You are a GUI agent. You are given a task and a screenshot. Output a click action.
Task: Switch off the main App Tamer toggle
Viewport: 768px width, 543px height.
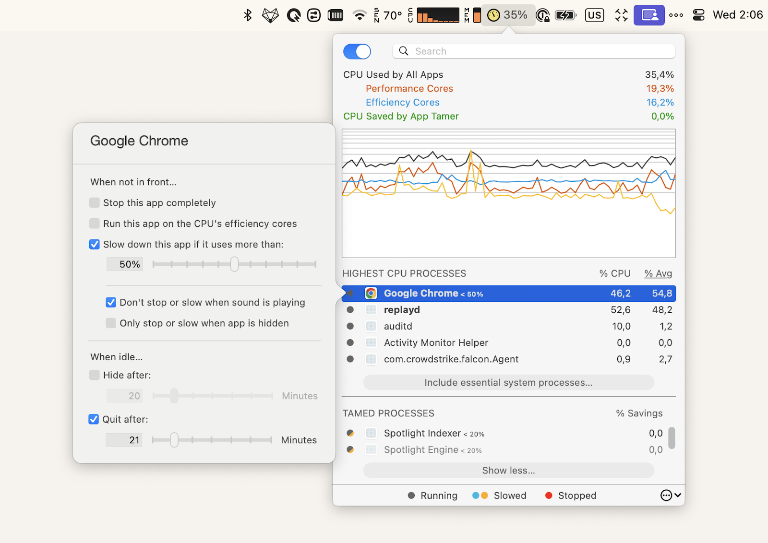[x=357, y=51]
